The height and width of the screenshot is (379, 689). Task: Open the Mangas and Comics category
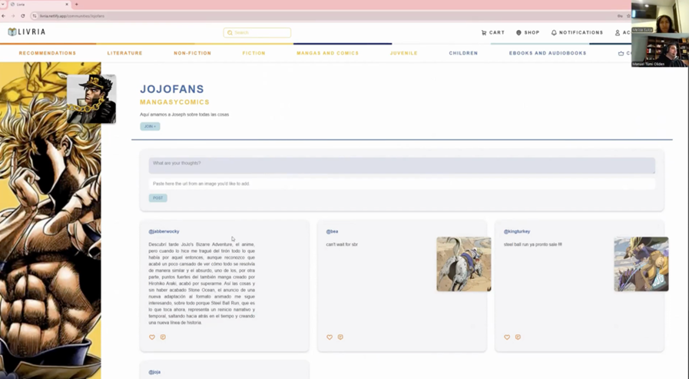click(328, 53)
